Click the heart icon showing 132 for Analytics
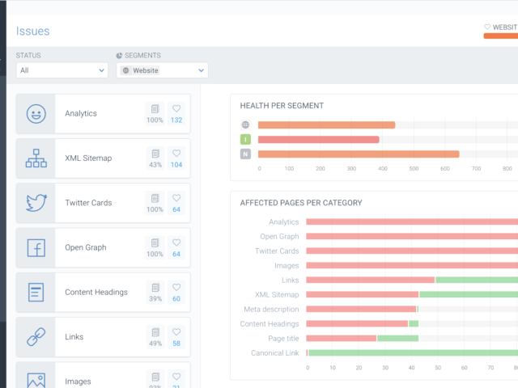The height and width of the screenshot is (388, 518). point(176,113)
